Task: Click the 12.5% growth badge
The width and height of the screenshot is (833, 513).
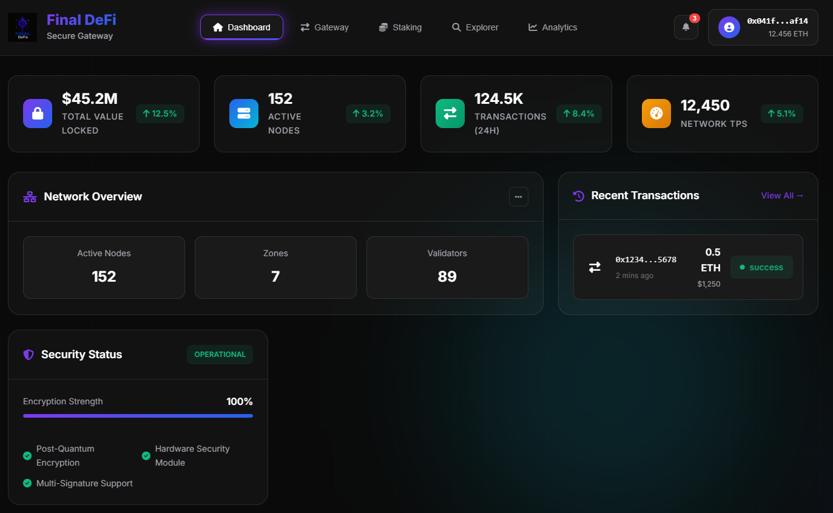Action: point(160,114)
